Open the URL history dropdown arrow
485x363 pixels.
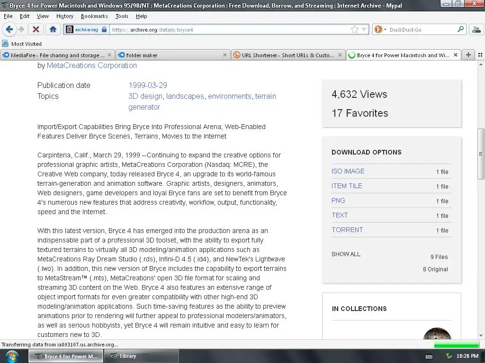click(x=364, y=30)
